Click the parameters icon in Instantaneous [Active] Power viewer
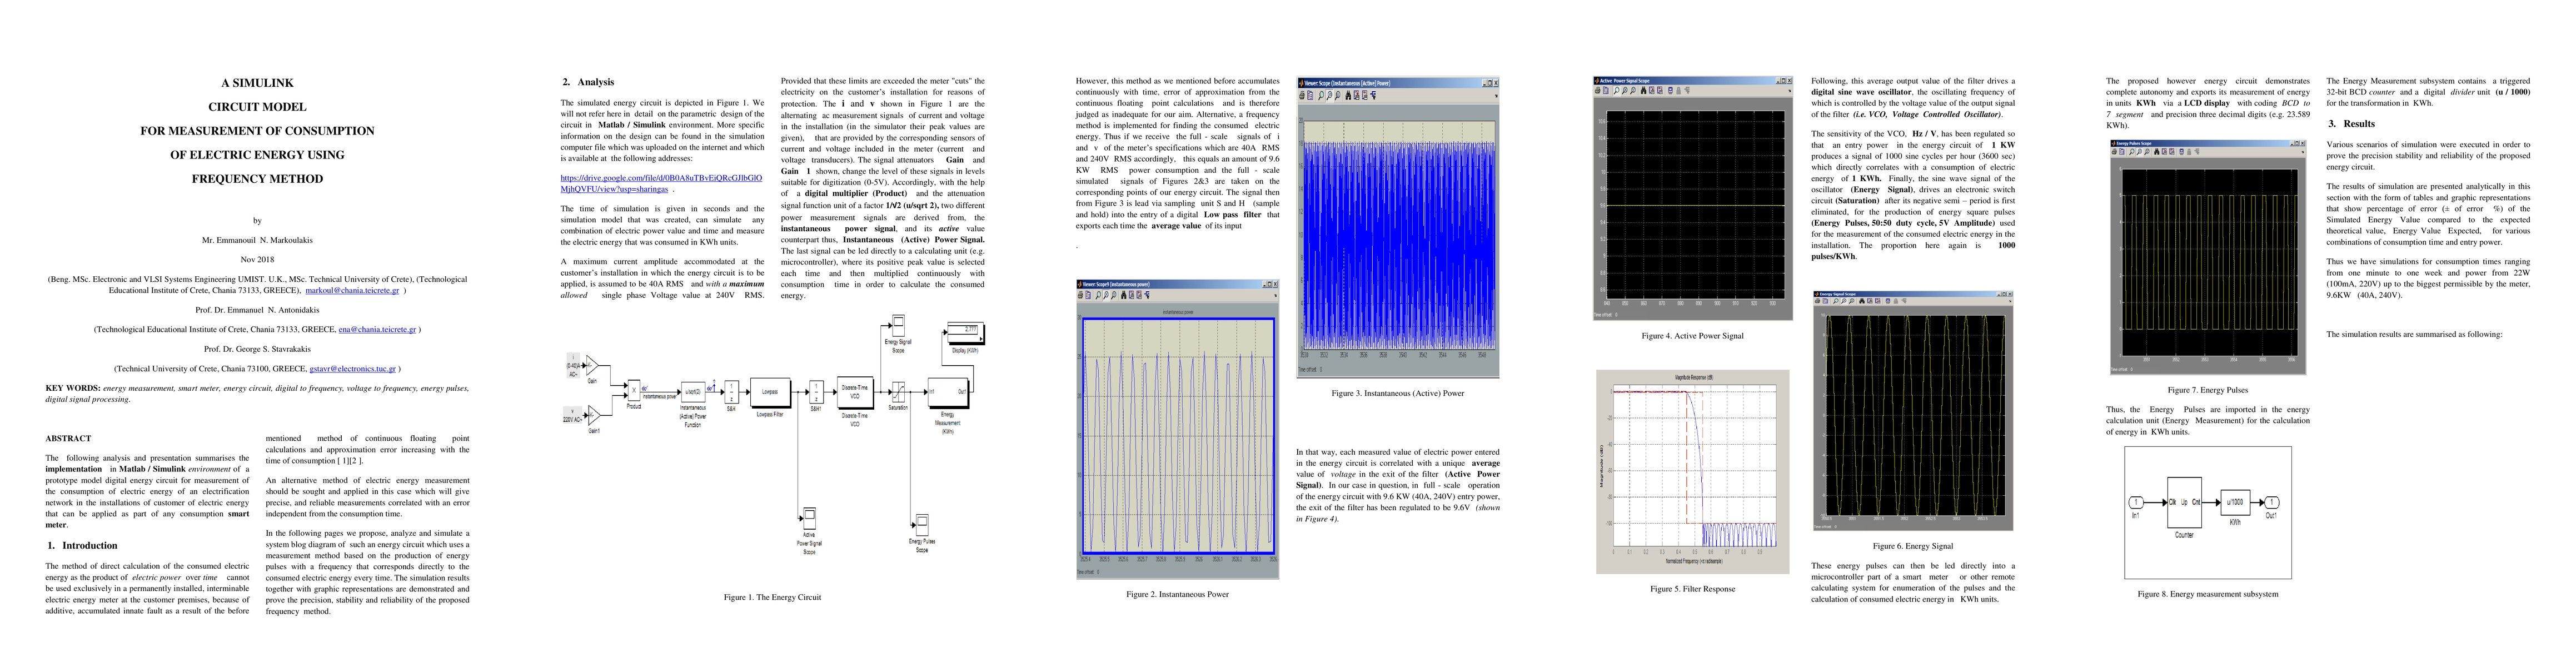Image resolution: width=2576 pixels, height=667 pixels. tap(1311, 95)
